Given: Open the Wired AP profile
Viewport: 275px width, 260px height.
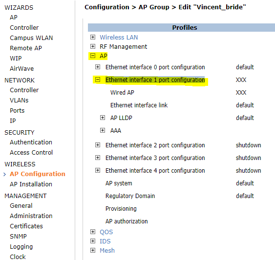Looking at the screenshot, I should 122,92.
